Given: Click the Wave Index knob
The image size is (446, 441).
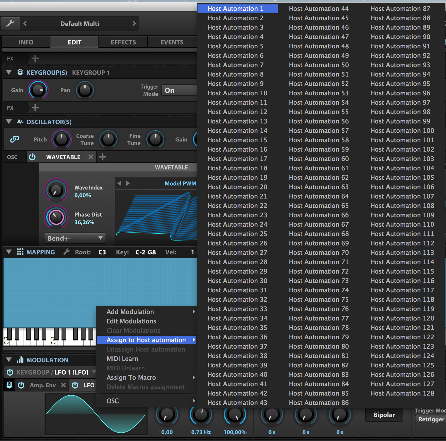Looking at the screenshot, I should click(56, 191).
